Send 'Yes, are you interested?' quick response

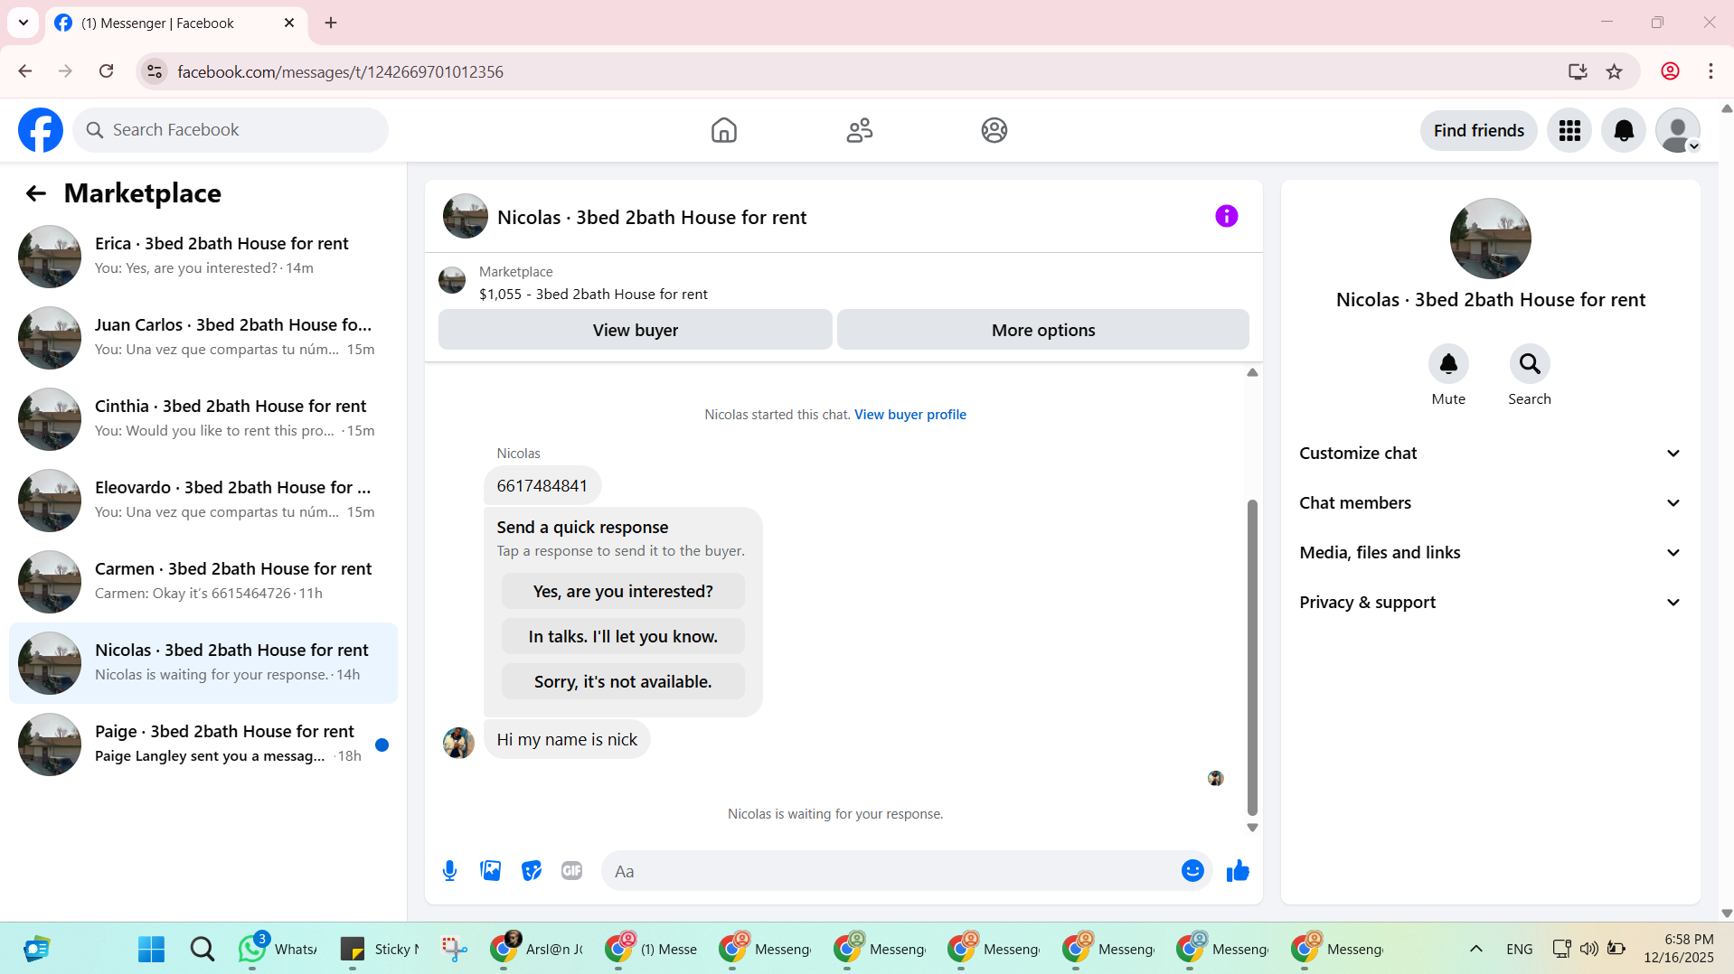point(623,591)
